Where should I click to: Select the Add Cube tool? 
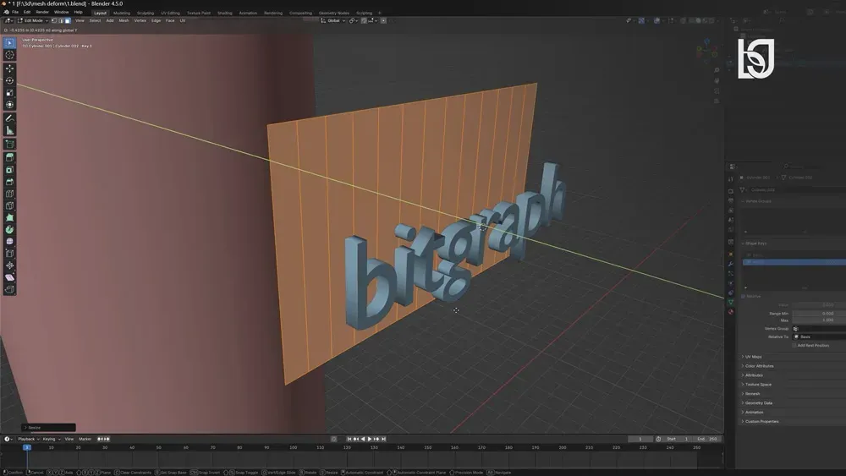click(9, 144)
